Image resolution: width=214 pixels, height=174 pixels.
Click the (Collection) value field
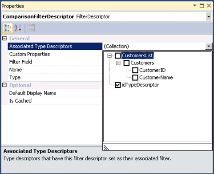point(154,46)
